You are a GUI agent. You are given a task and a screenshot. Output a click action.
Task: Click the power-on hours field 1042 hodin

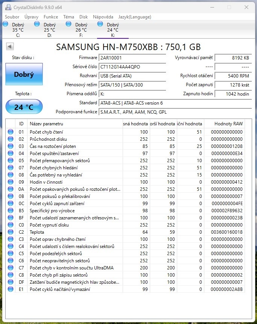click(x=233, y=94)
